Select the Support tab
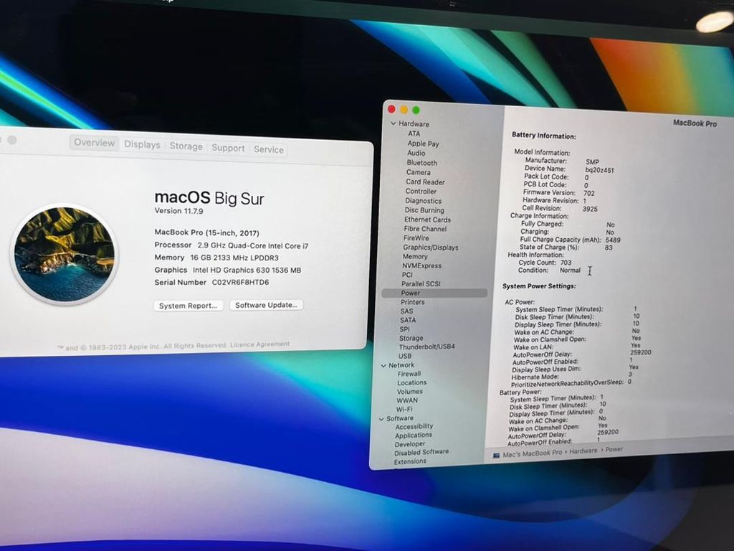The image size is (734, 551). click(x=228, y=148)
